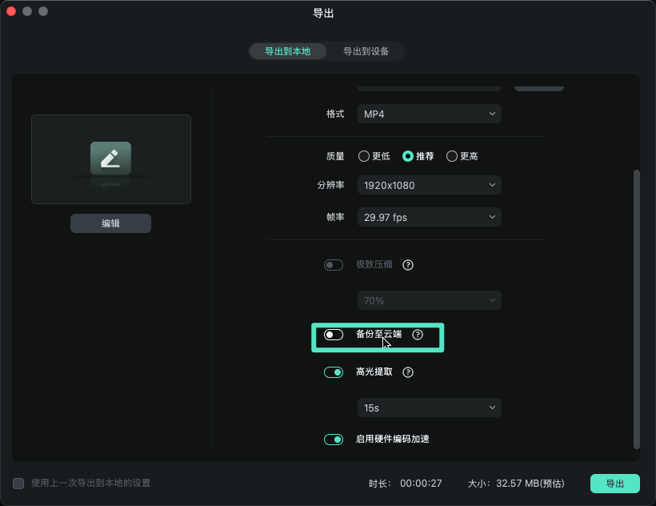The height and width of the screenshot is (506, 656).
Task: Click the 导出 button to export
Action: click(x=615, y=484)
